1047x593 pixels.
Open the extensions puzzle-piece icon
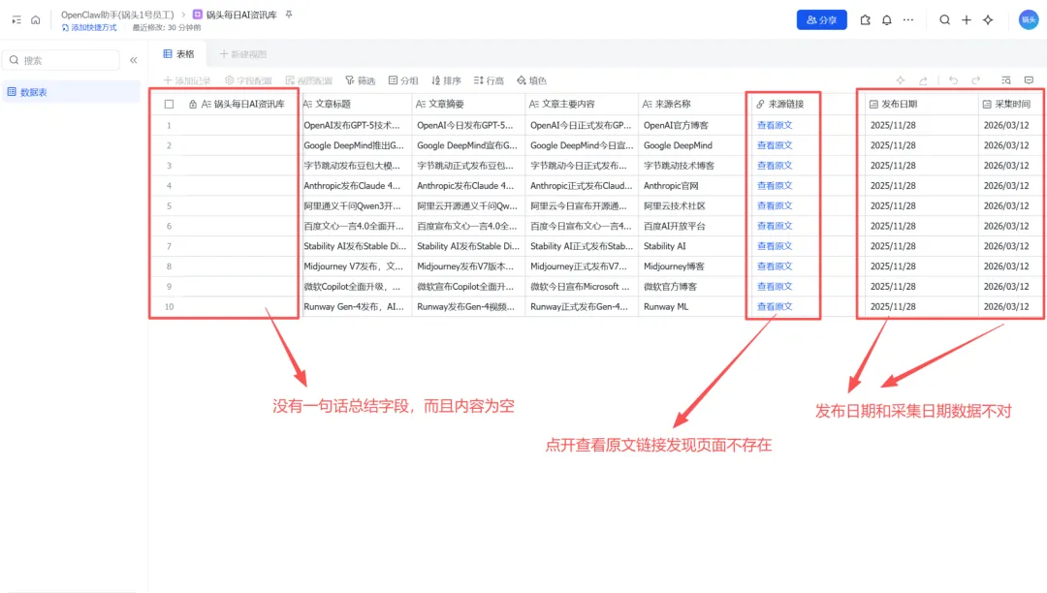pos(866,20)
